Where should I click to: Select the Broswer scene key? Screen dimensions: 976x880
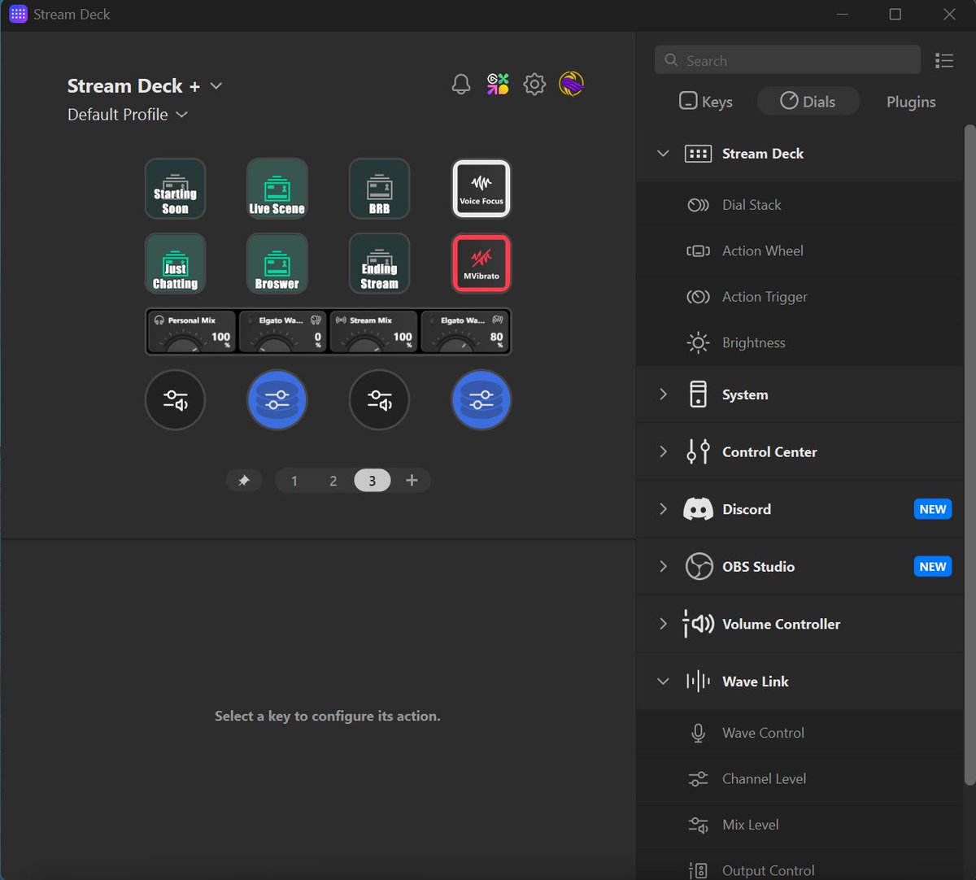pos(277,264)
